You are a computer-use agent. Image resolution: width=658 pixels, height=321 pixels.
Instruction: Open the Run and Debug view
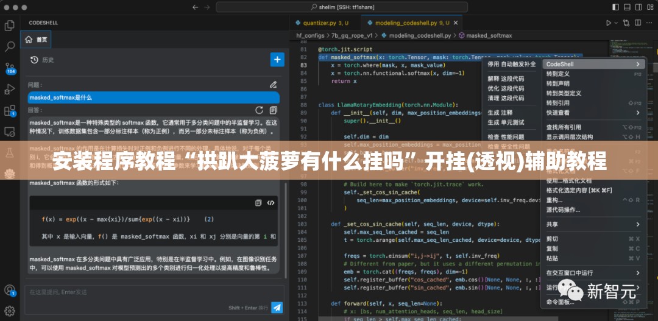(x=9, y=89)
